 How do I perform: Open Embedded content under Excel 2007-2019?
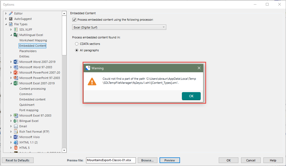coord(32,99)
